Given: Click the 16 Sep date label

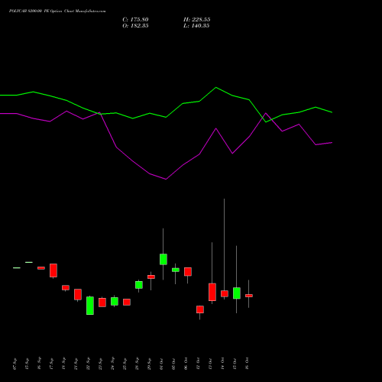Looking at the screenshot, I should click(x=39, y=364).
